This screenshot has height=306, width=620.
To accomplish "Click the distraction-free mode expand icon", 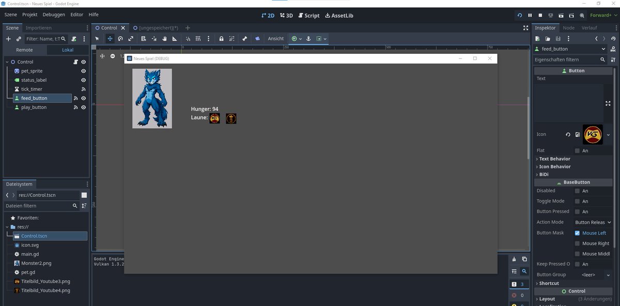I will tap(526, 28).
